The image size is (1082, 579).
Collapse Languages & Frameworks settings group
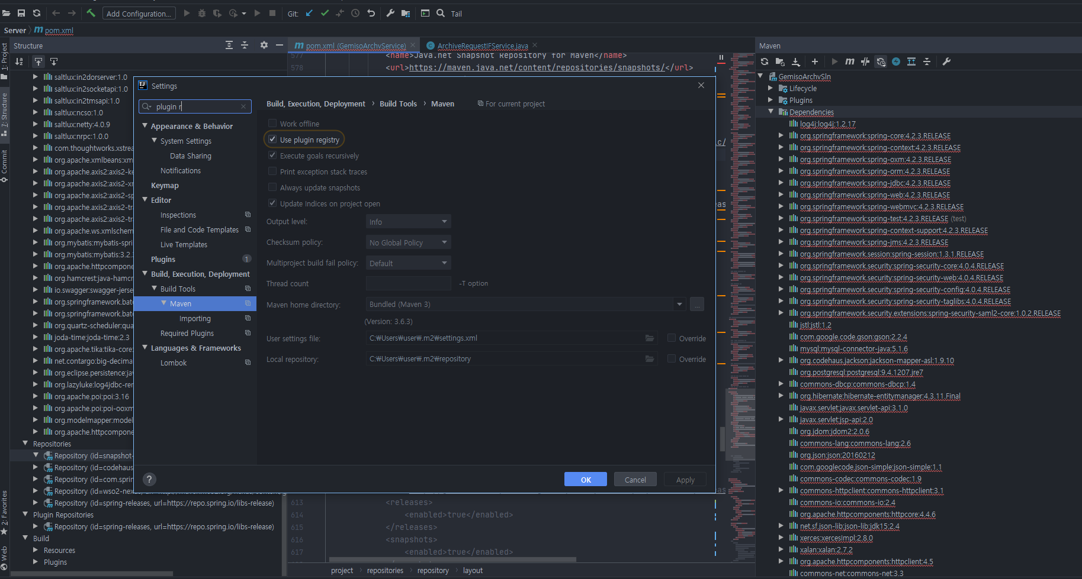coord(145,348)
